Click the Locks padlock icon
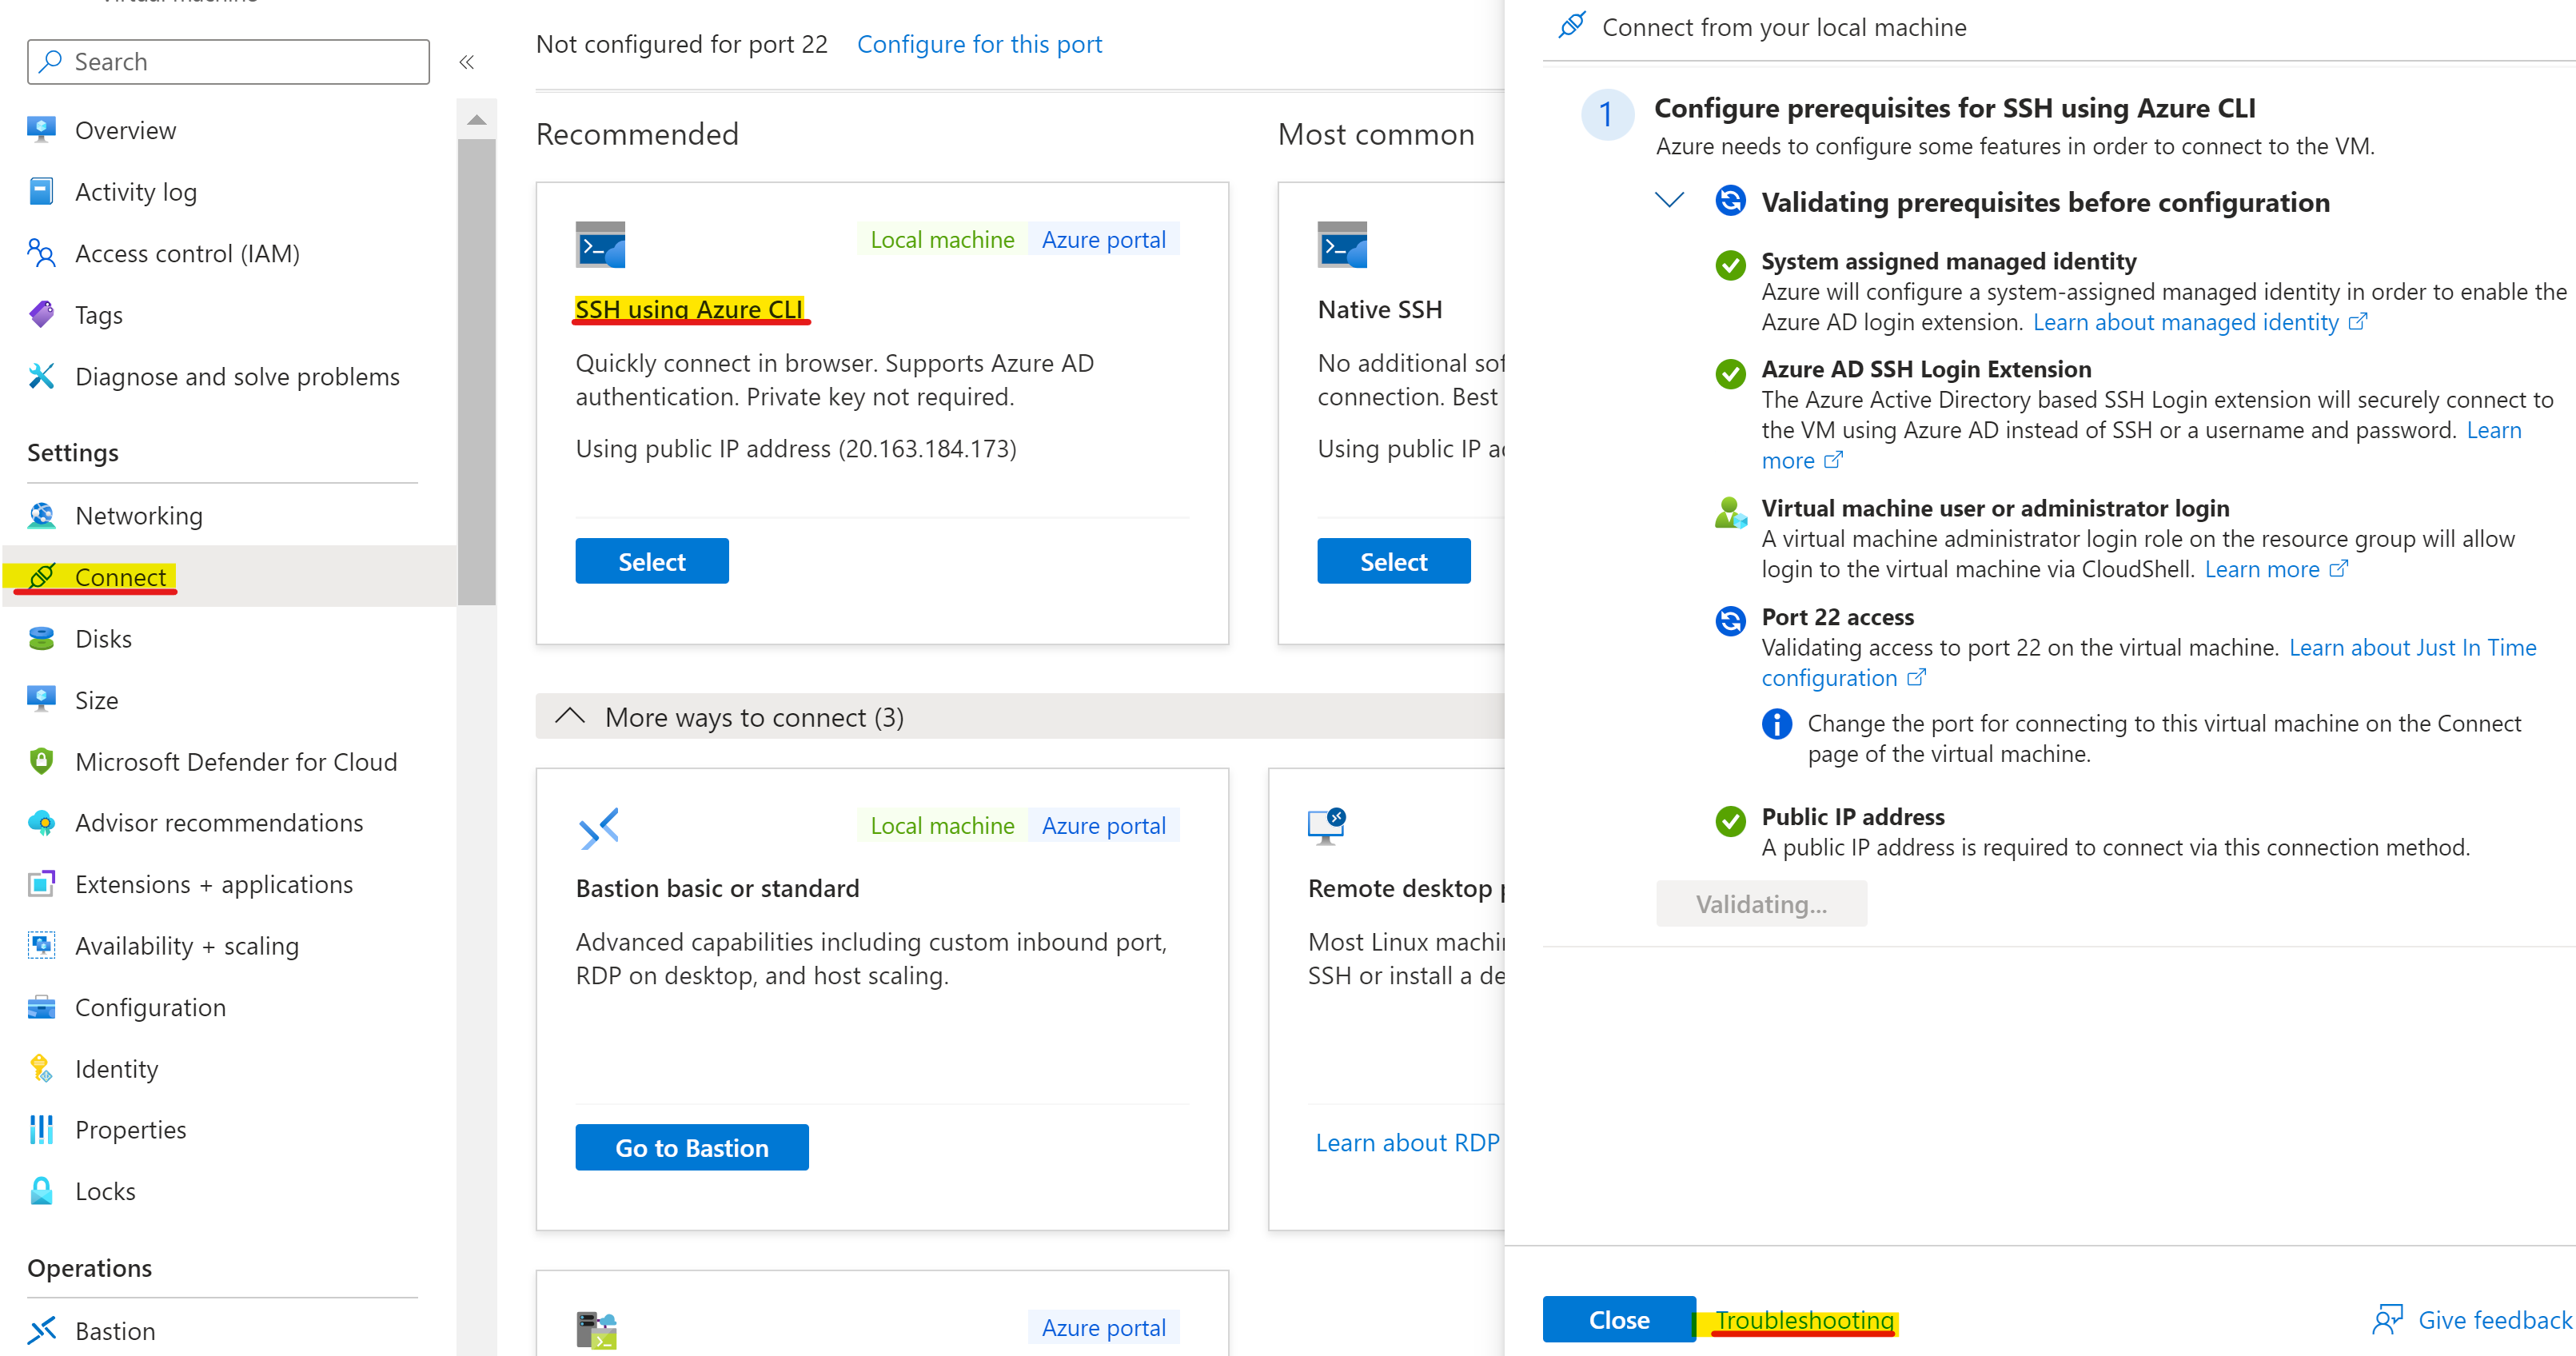This screenshot has height=1356, width=2576. 41,1191
